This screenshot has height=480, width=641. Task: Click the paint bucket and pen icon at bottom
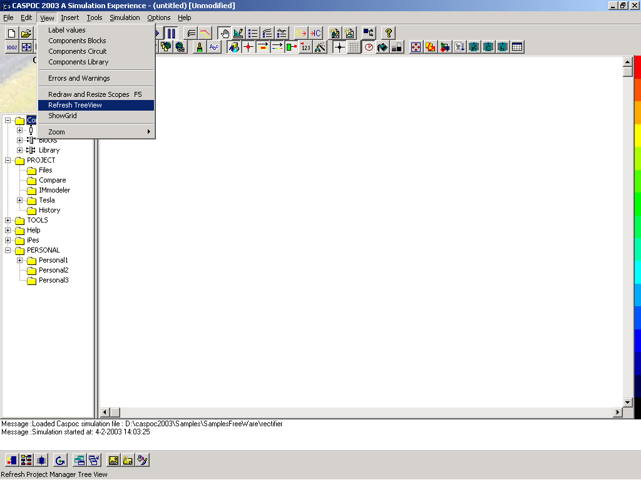142,461
